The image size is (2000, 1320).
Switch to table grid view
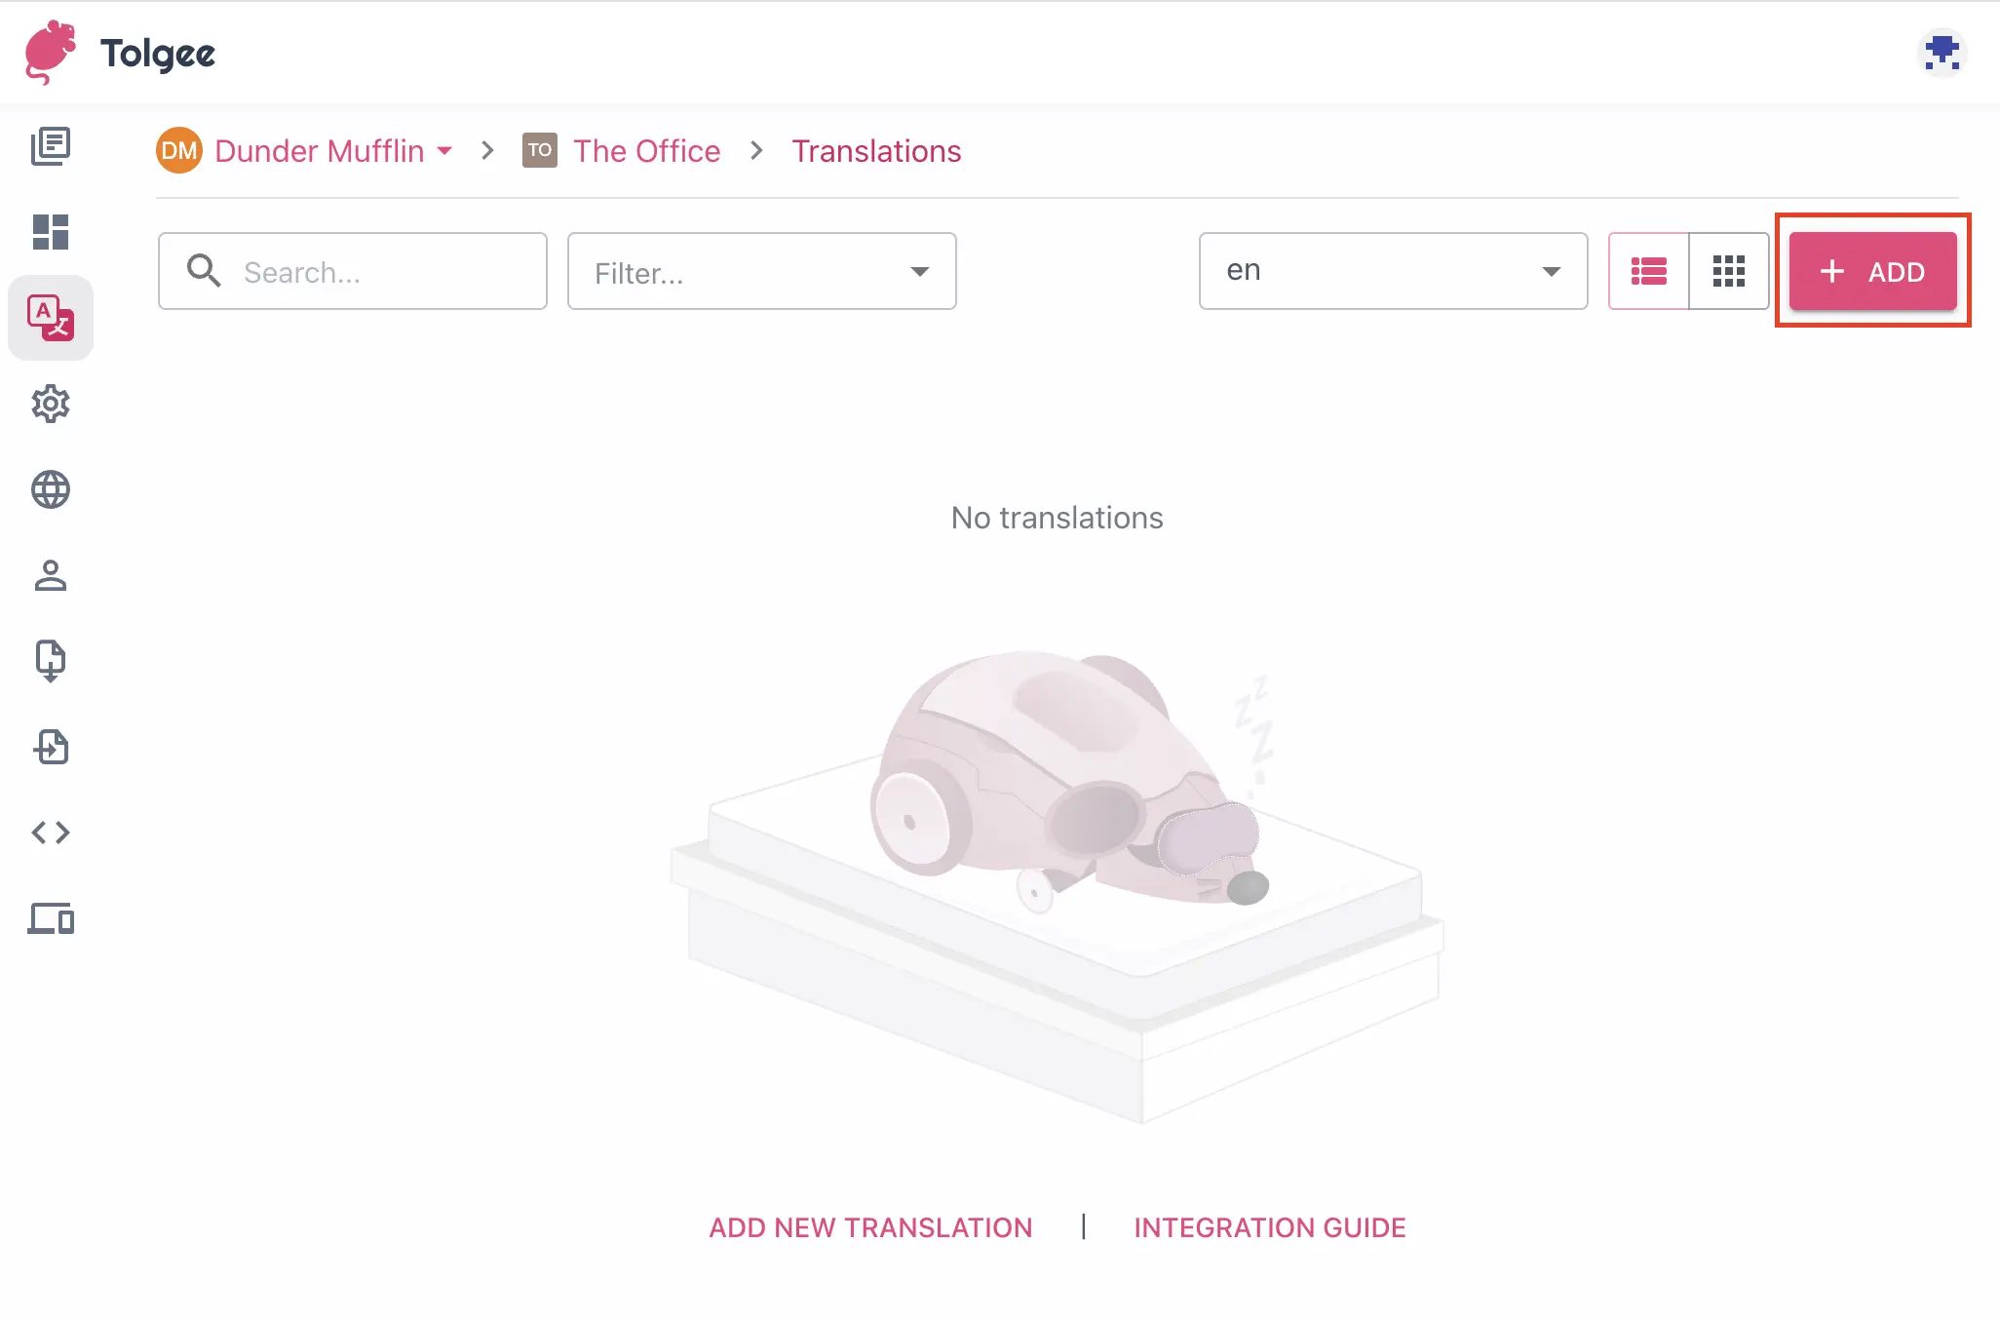1728,271
